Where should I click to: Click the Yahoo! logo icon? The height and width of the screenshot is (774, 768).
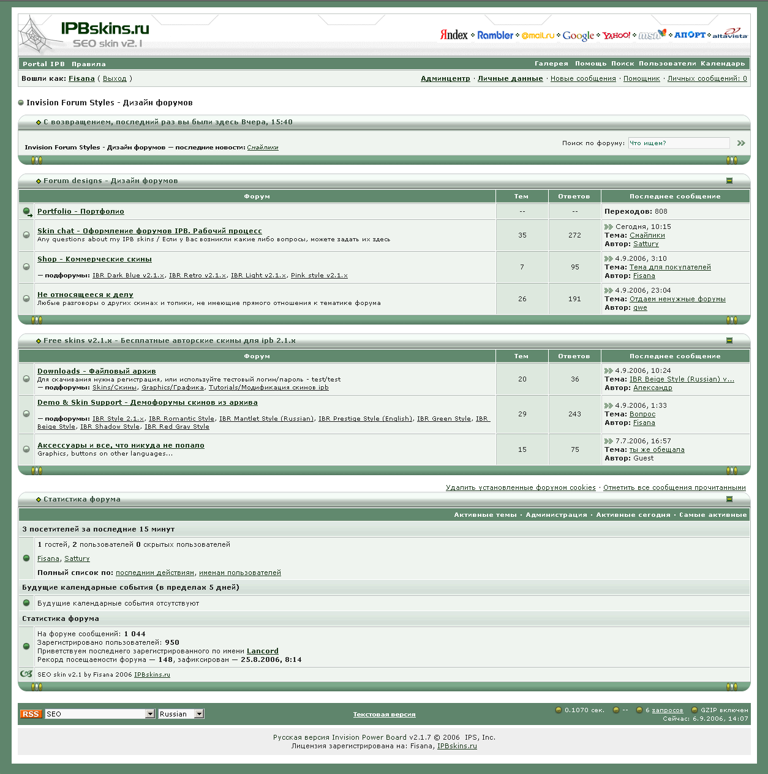point(616,35)
